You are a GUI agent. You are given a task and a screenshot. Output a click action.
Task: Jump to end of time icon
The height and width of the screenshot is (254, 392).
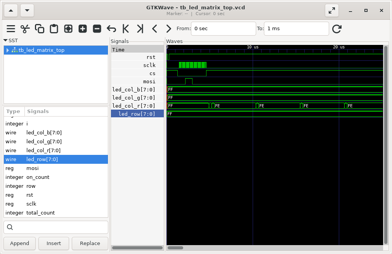click(140, 29)
